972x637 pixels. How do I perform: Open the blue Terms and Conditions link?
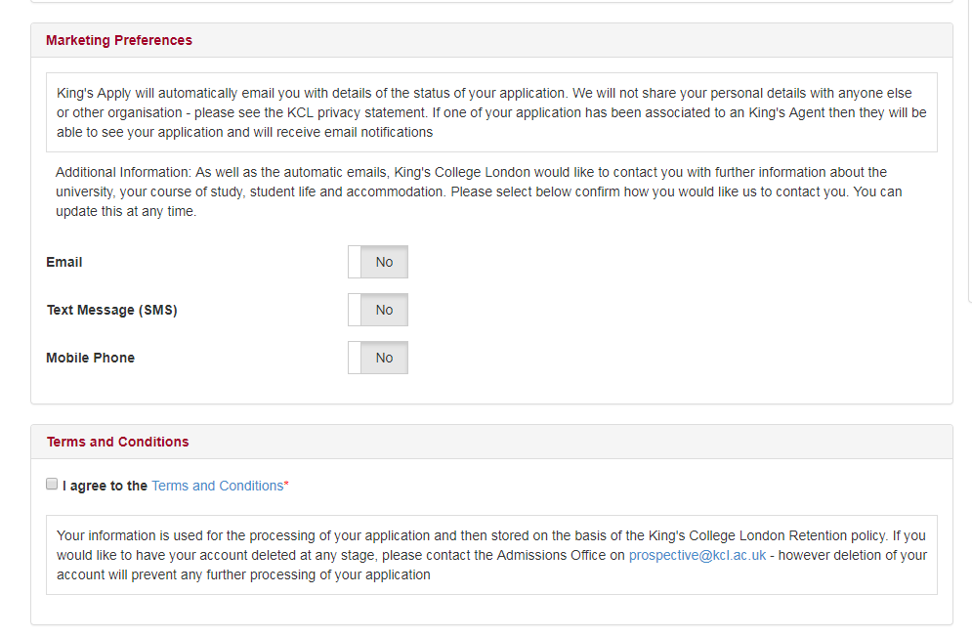217,486
